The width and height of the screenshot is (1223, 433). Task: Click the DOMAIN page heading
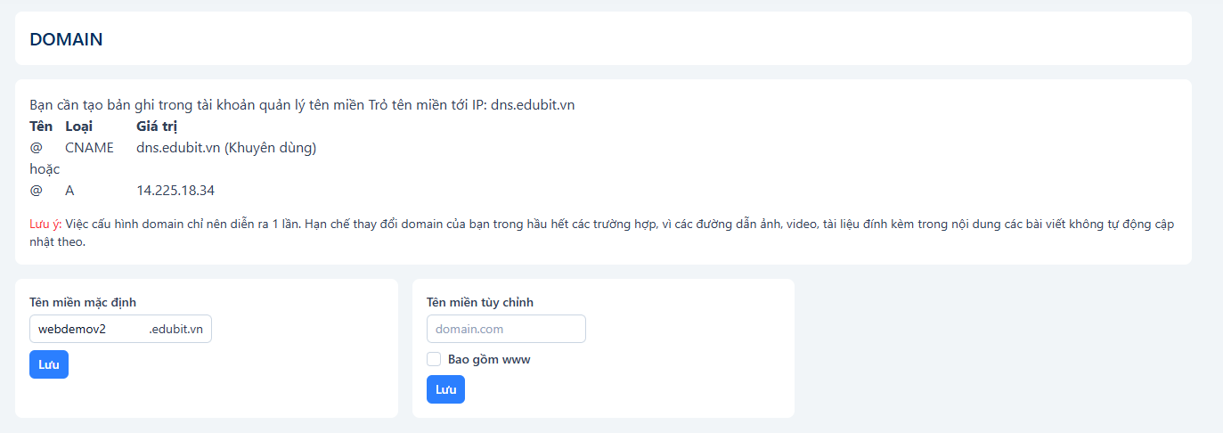[x=66, y=39]
